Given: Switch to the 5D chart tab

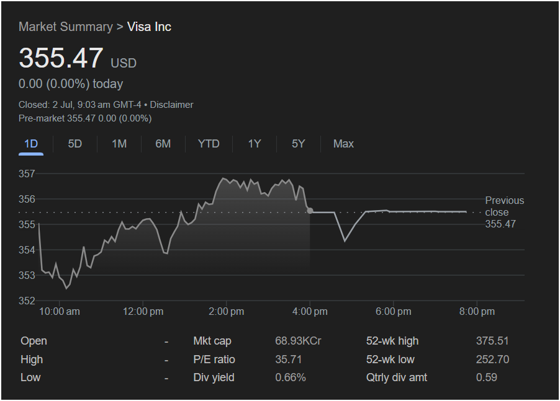Looking at the screenshot, I should tap(75, 144).
